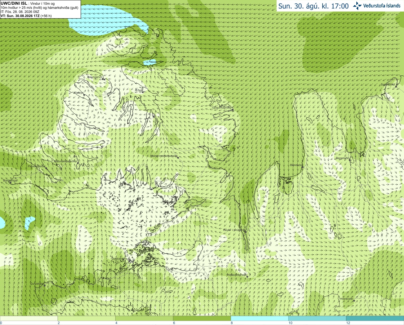Pick the 6–8 m/s dark green legend swatch
The width and height of the screenshot is (404, 325).
click(202, 318)
